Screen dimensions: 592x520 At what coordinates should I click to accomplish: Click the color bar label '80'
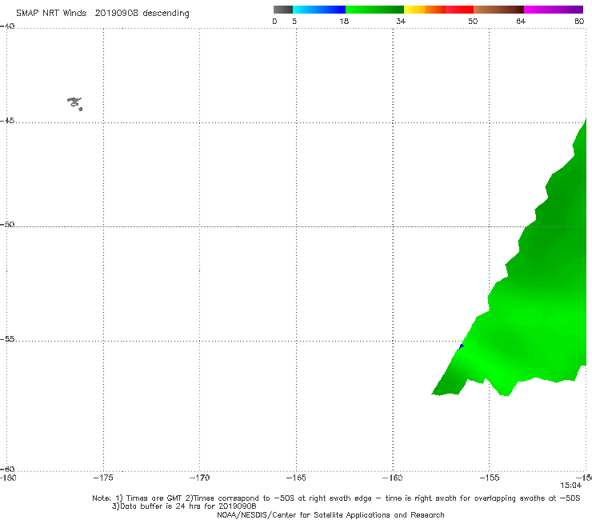(579, 21)
